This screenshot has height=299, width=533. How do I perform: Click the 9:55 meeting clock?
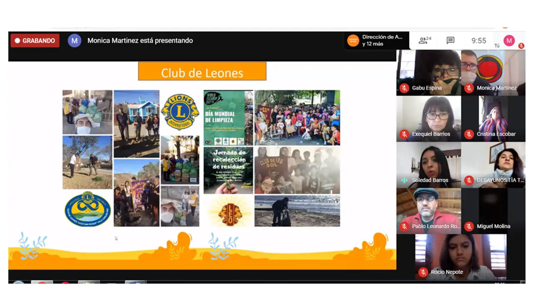tap(478, 41)
